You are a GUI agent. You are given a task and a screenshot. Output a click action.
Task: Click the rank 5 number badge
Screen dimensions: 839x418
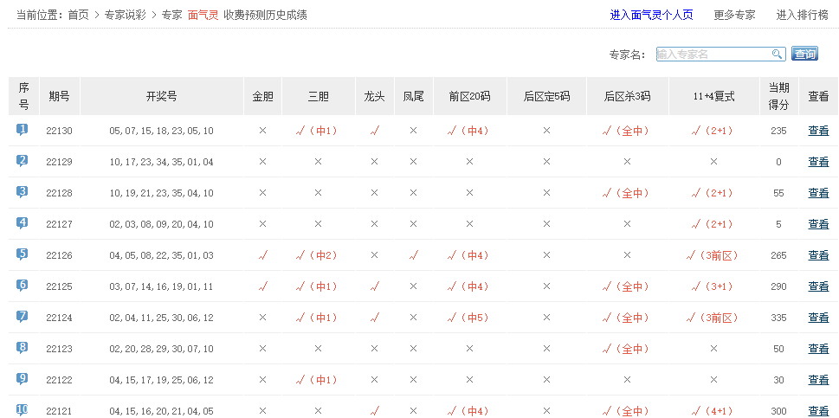point(23,254)
